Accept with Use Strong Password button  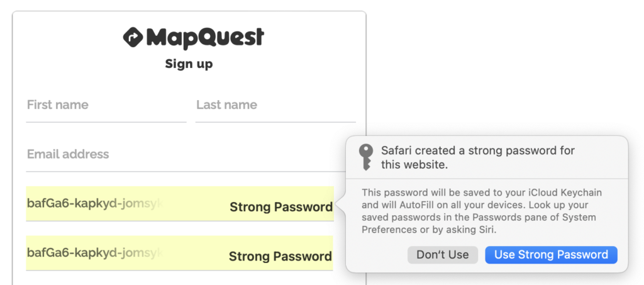click(x=551, y=255)
